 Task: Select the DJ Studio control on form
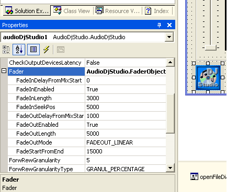tap(208, 78)
